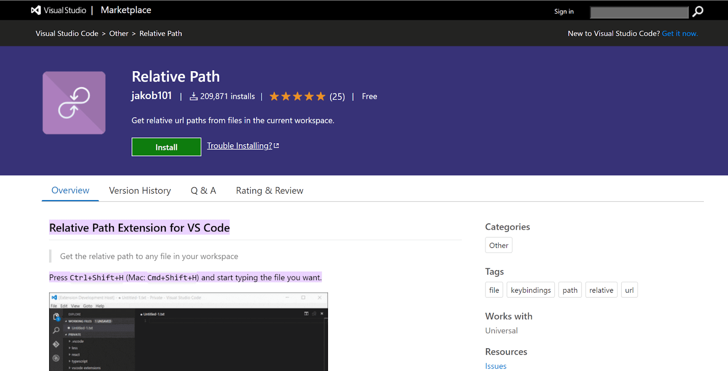
Task: Select the Rating & Review tab
Action: pyautogui.click(x=269, y=191)
